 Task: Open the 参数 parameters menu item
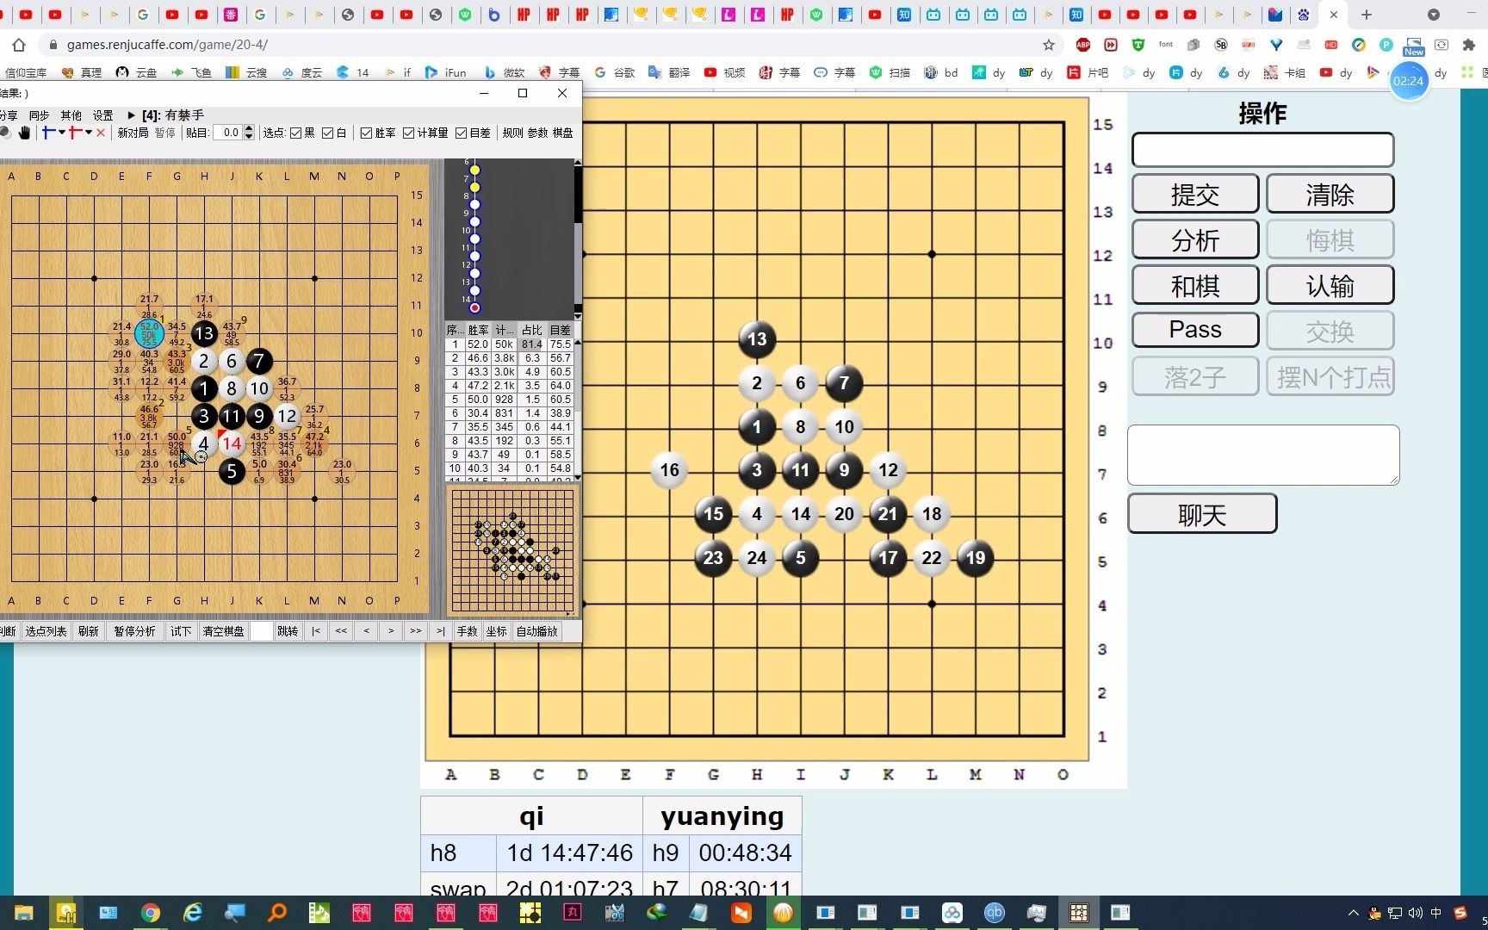coord(537,133)
